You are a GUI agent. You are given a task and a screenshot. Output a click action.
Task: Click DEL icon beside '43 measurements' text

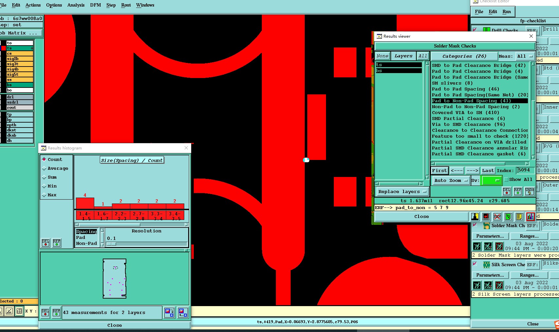45,312
